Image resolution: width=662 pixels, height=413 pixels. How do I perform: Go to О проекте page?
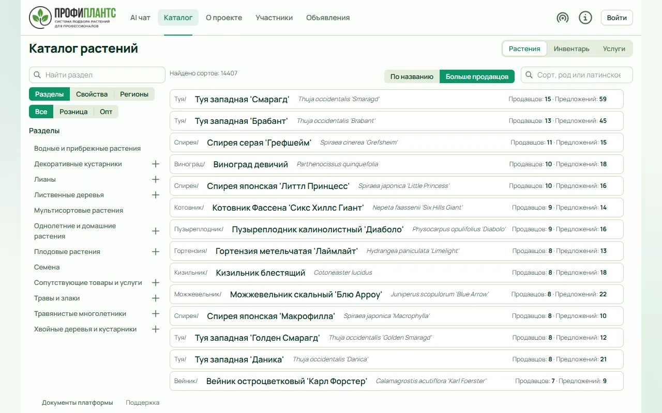224,18
